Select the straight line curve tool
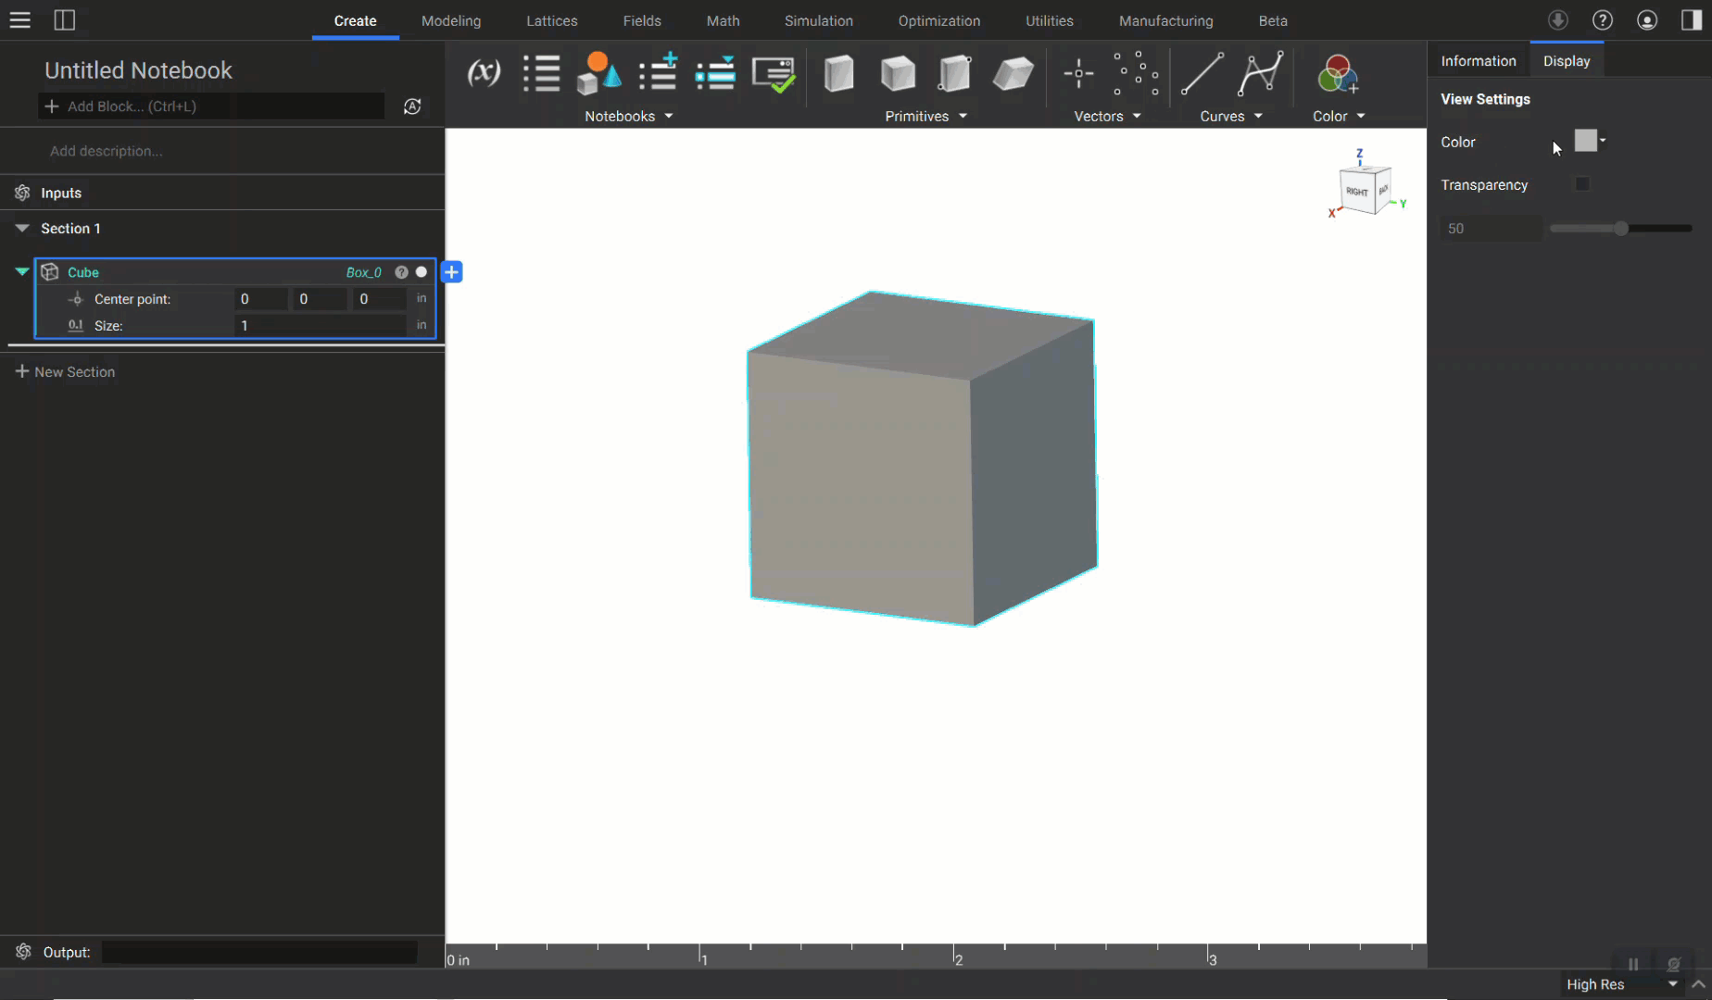This screenshot has height=1000, width=1712. (1202, 73)
